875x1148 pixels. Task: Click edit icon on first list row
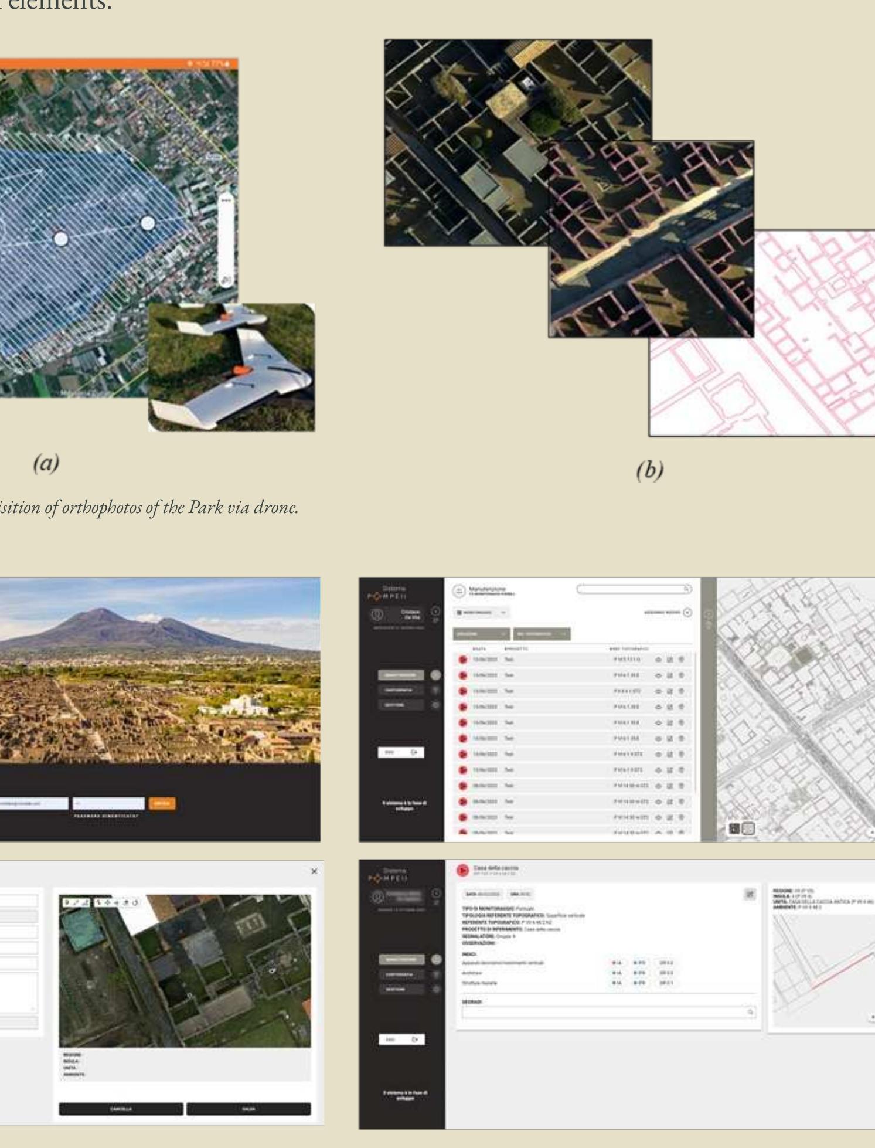point(669,660)
